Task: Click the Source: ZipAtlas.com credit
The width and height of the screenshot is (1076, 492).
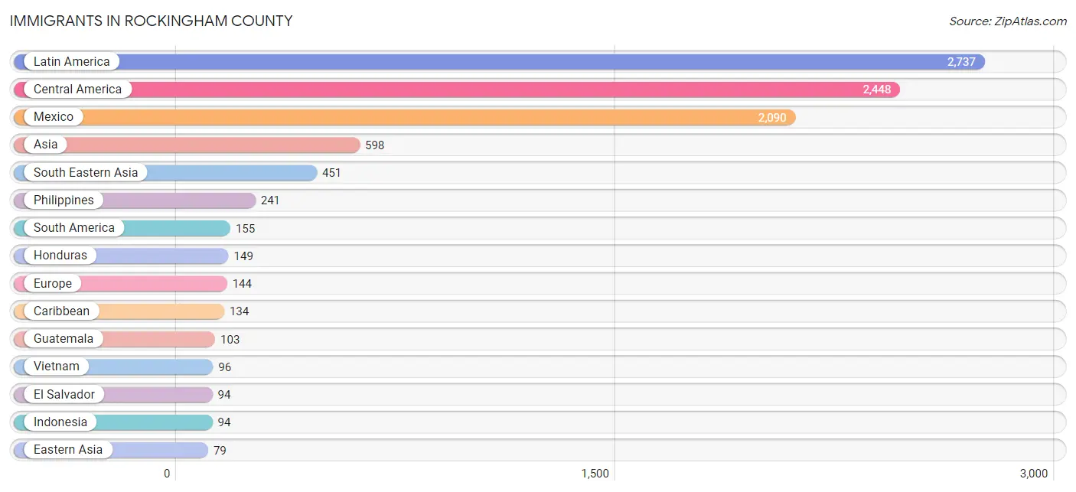Action: pyautogui.click(x=1008, y=21)
